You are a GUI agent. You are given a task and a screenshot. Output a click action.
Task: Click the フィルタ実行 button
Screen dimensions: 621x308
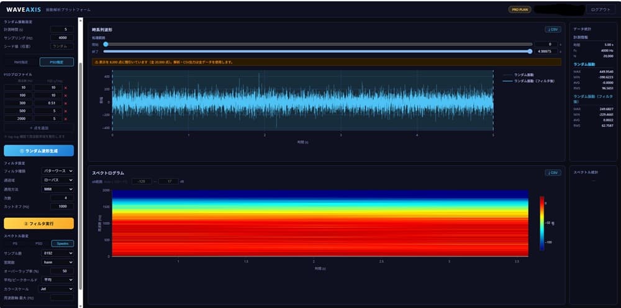coord(39,224)
